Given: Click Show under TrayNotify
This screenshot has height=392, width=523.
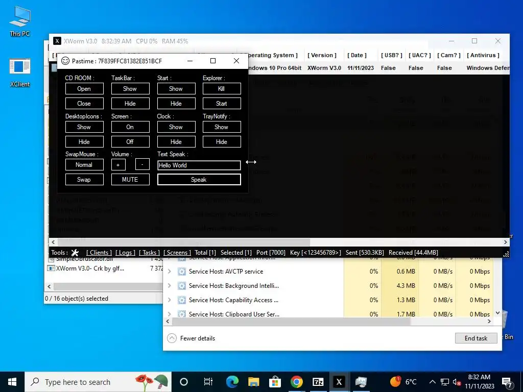Looking at the screenshot, I should [222, 127].
